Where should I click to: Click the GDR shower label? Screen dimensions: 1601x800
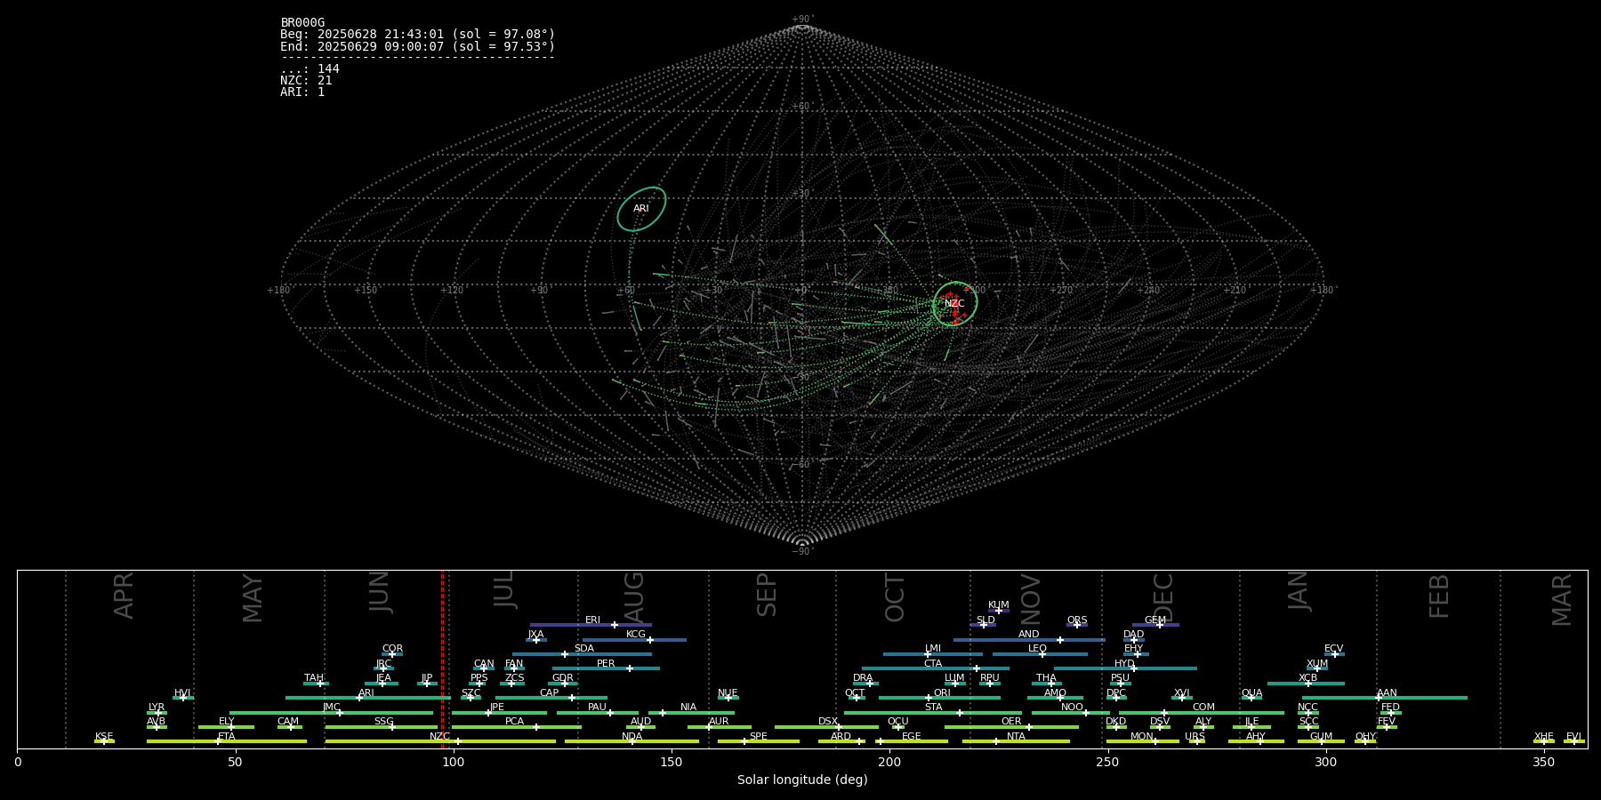563,678
